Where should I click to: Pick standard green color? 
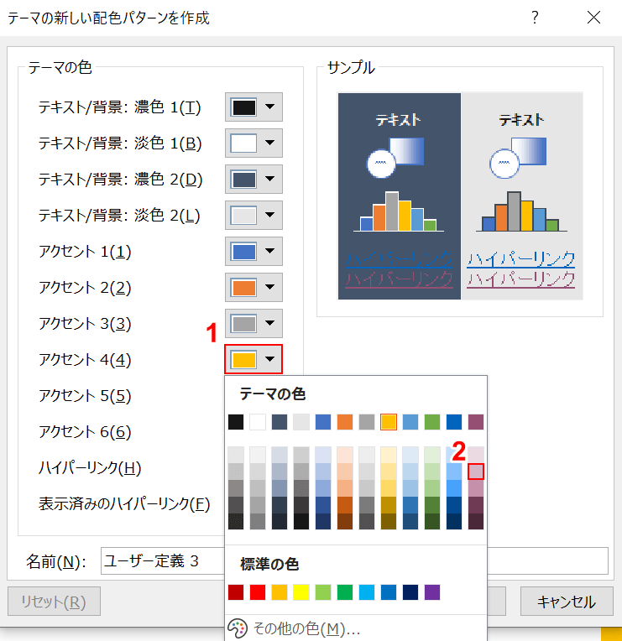pos(345,592)
